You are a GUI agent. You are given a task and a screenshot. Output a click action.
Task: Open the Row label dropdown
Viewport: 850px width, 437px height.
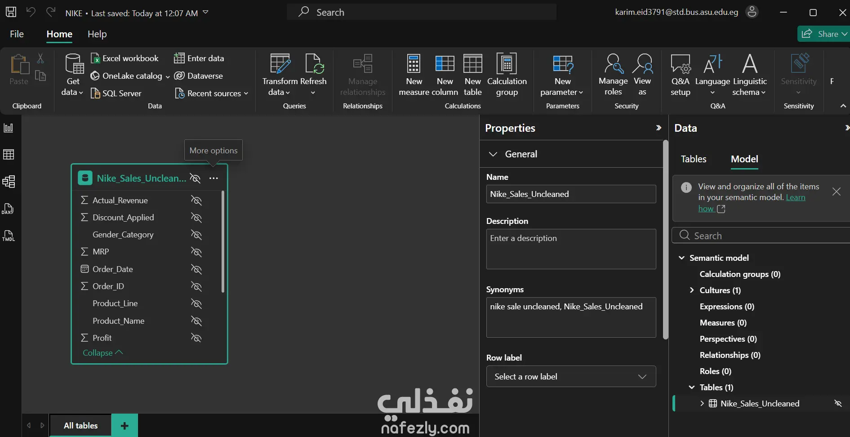tap(571, 377)
